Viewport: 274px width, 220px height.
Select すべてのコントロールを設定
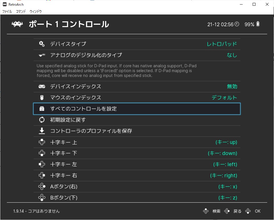point(137,109)
